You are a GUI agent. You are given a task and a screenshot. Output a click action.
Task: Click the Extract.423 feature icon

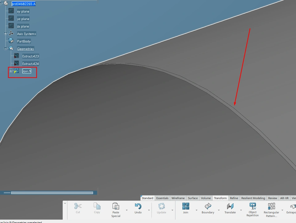click(16, 56)
